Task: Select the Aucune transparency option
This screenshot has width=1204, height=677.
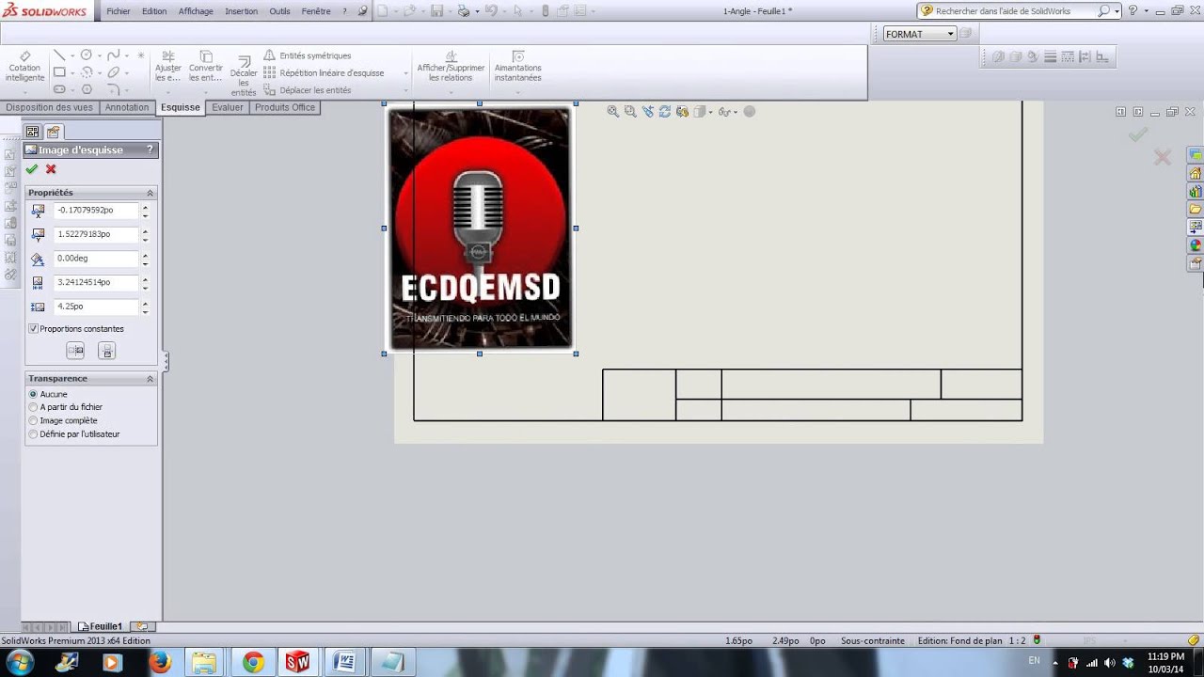Action: pos(34,394)
